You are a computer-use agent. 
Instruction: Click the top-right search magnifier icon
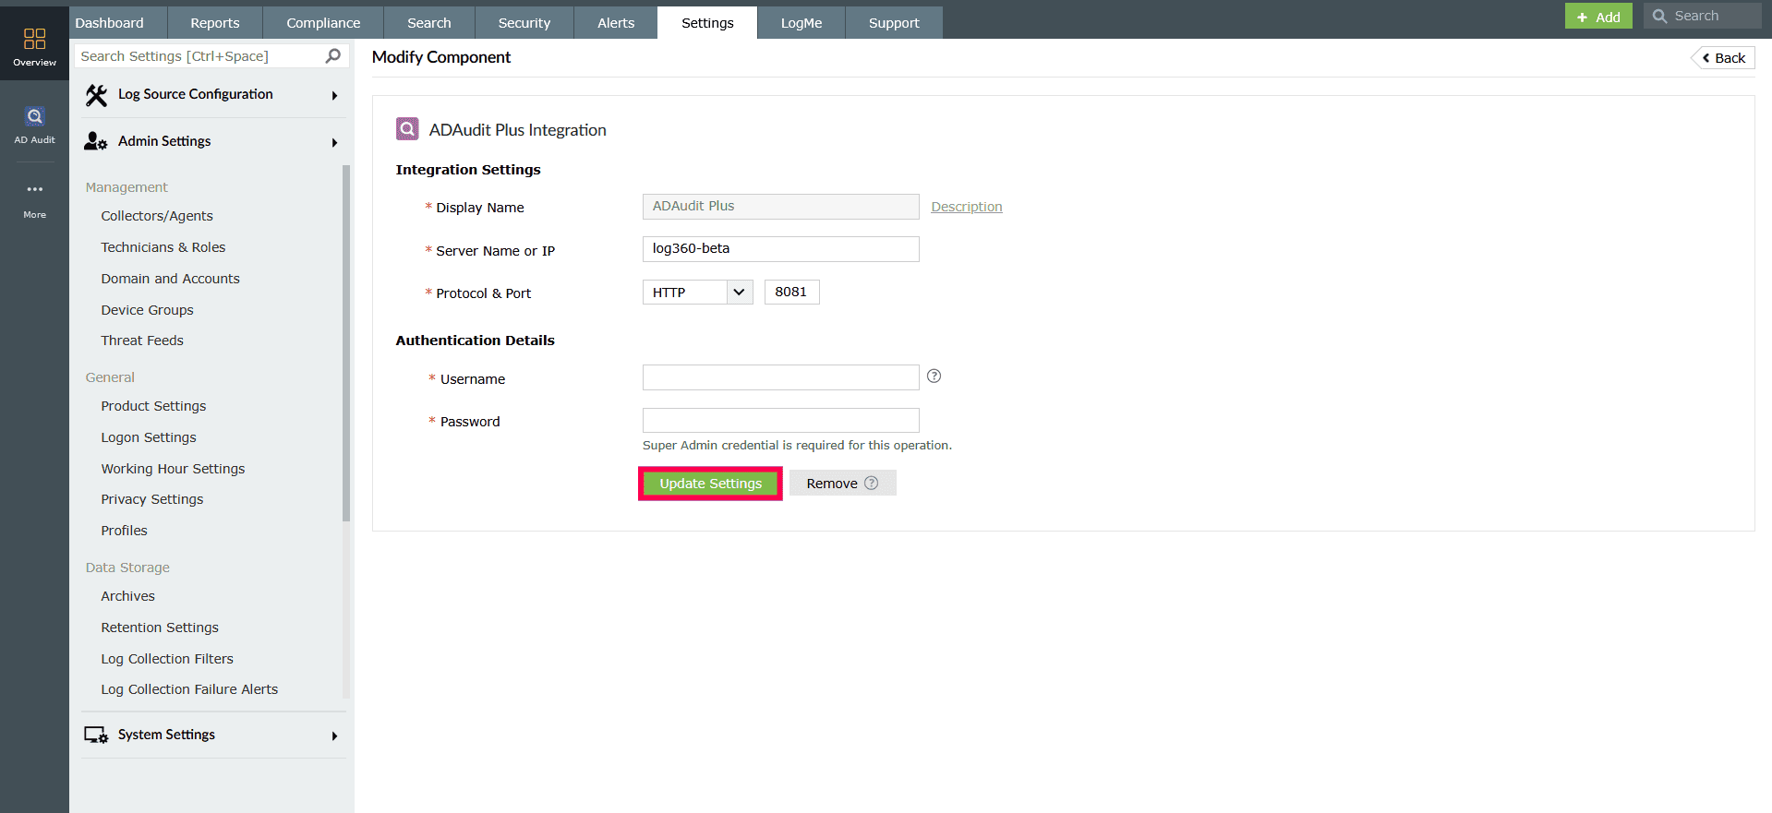[1659, 16]
